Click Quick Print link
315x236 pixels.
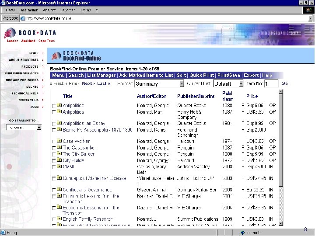click(202, 75)
